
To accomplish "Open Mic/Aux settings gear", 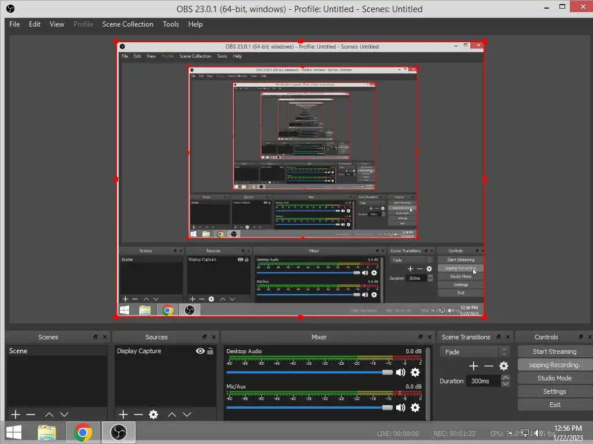I will click(x=415, y=408).
